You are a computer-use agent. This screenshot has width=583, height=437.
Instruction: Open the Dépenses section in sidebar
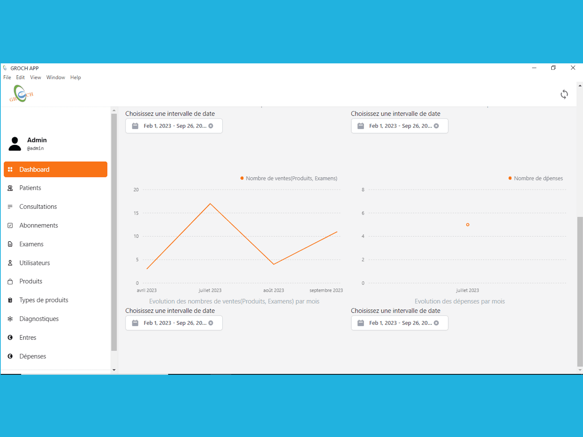[x=32, y=356]
